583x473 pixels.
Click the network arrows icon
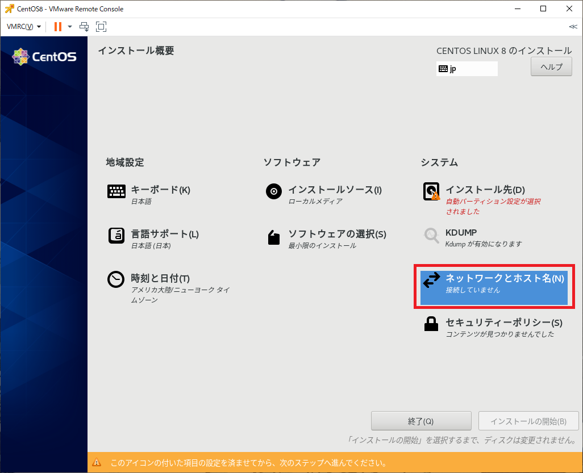pos(431,280)
